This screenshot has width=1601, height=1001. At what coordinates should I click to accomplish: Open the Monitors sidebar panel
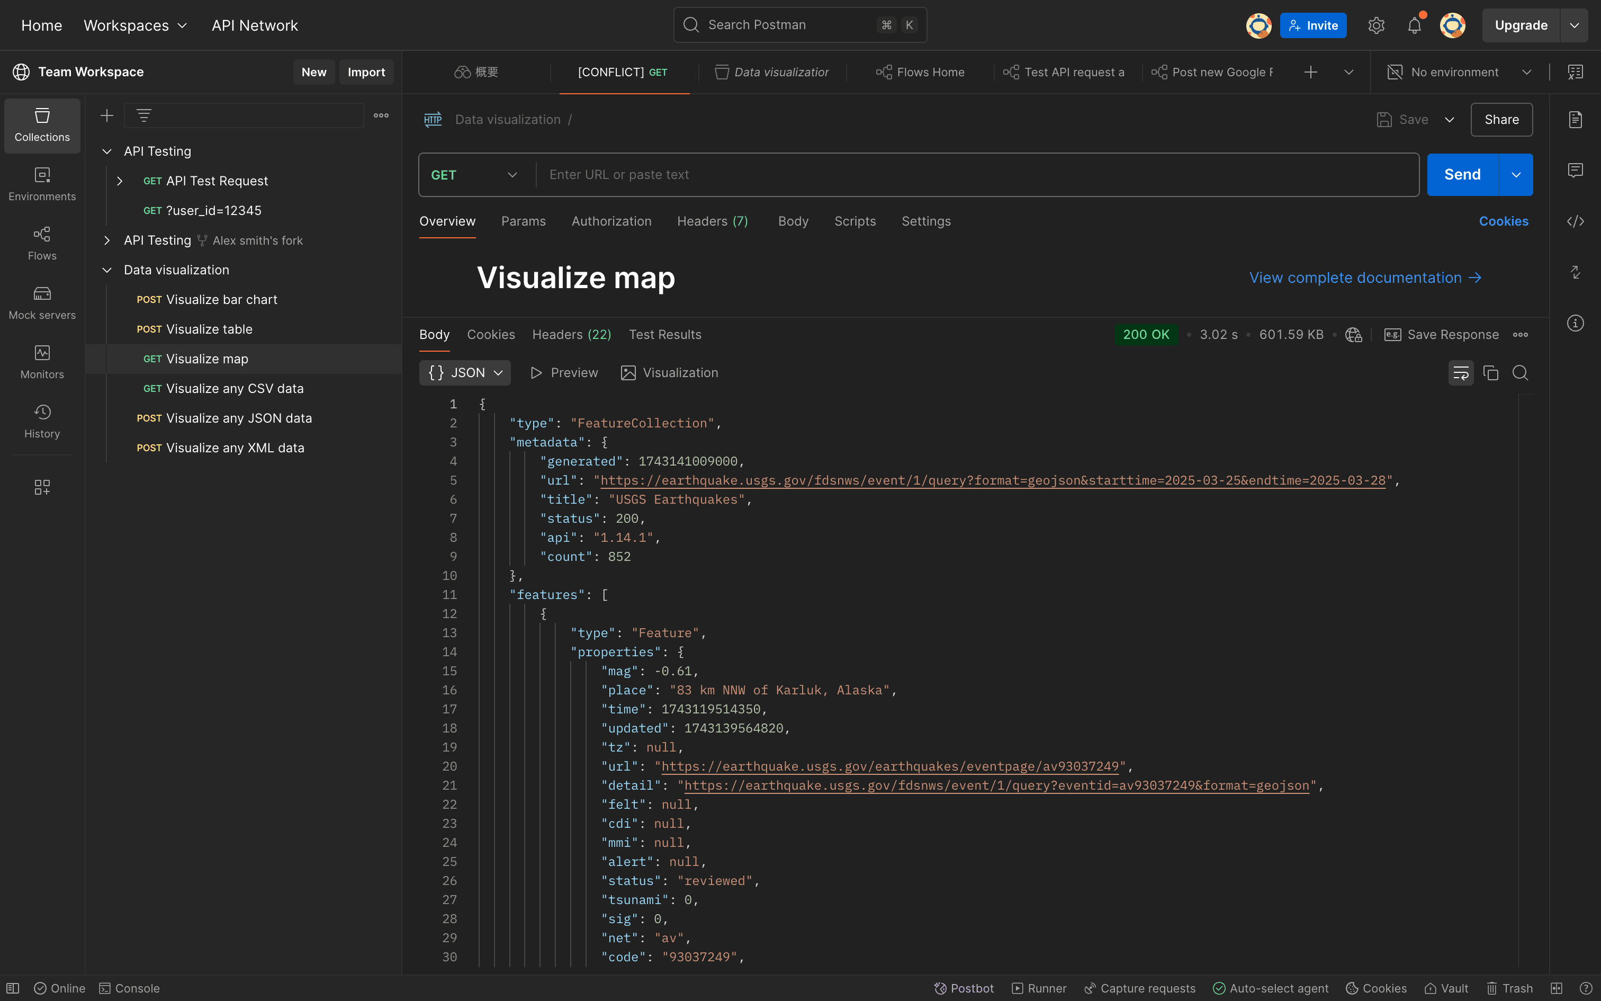coord(42,362)
